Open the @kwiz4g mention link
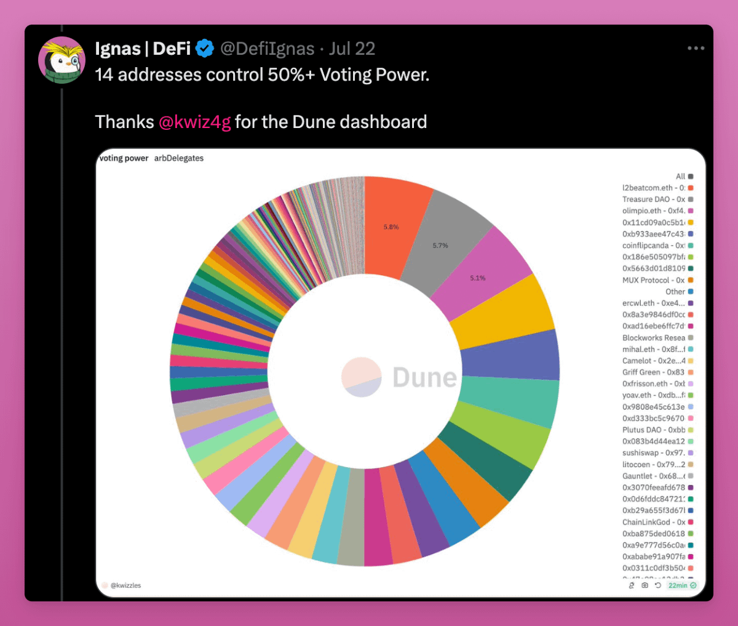The image size is (738, 626). pos(195,122)
